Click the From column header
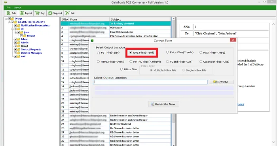 click(89, 19)
